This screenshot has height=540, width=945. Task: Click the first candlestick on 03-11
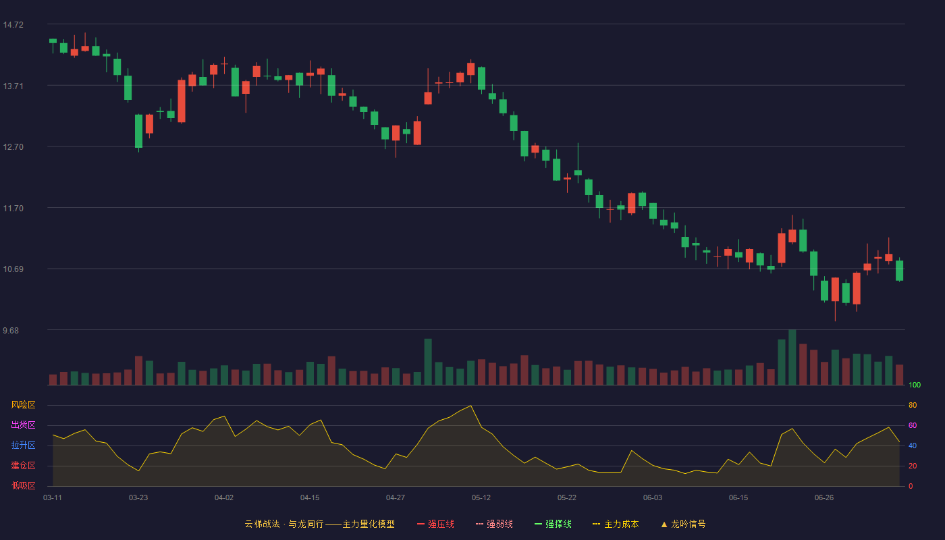click(53, 41)
